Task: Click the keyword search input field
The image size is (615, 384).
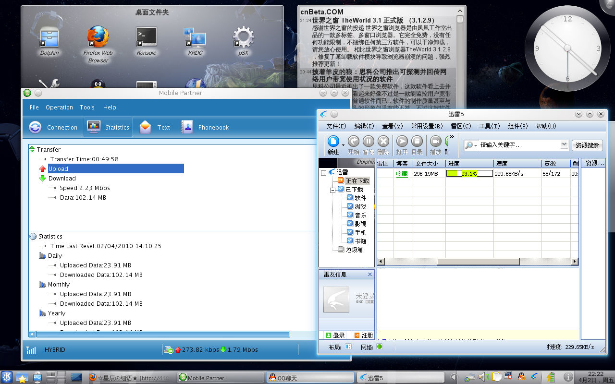Action: point(519,144)
